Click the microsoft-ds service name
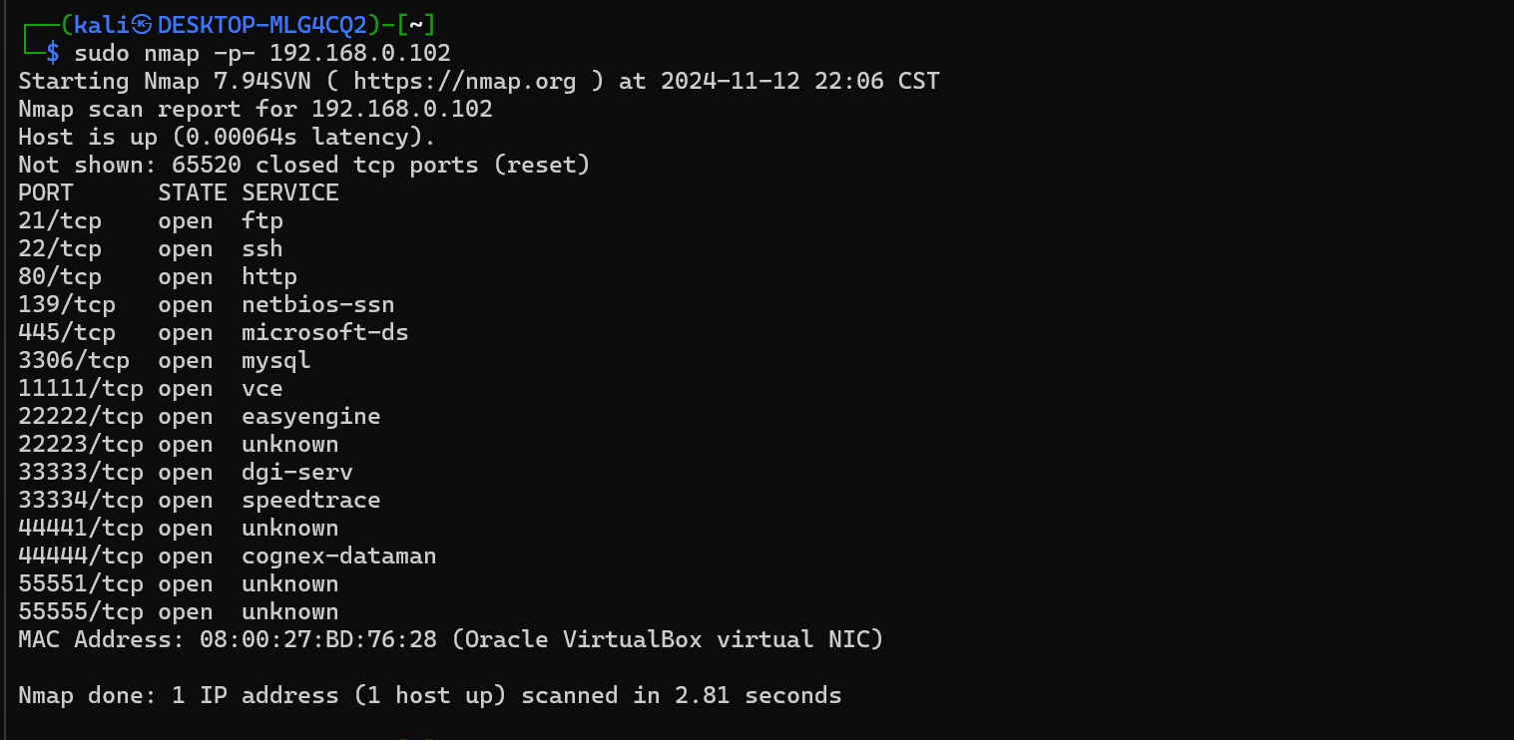This screenshot has height=740, width=1514. [x=325, y=332]
